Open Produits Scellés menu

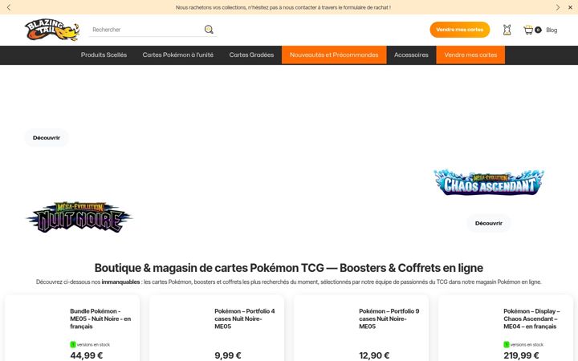pyautogui.click(x=104, y=55)
